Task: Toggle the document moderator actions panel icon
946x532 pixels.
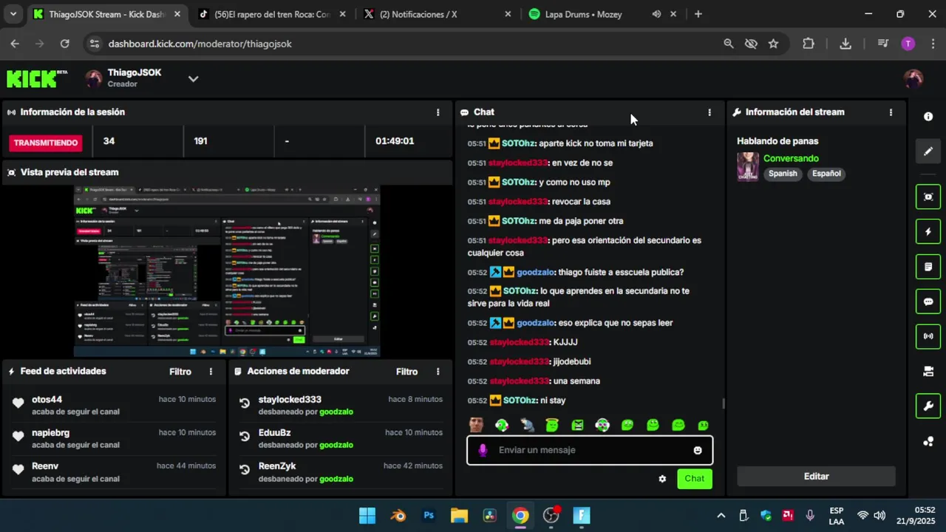Action: pos(928,267)
